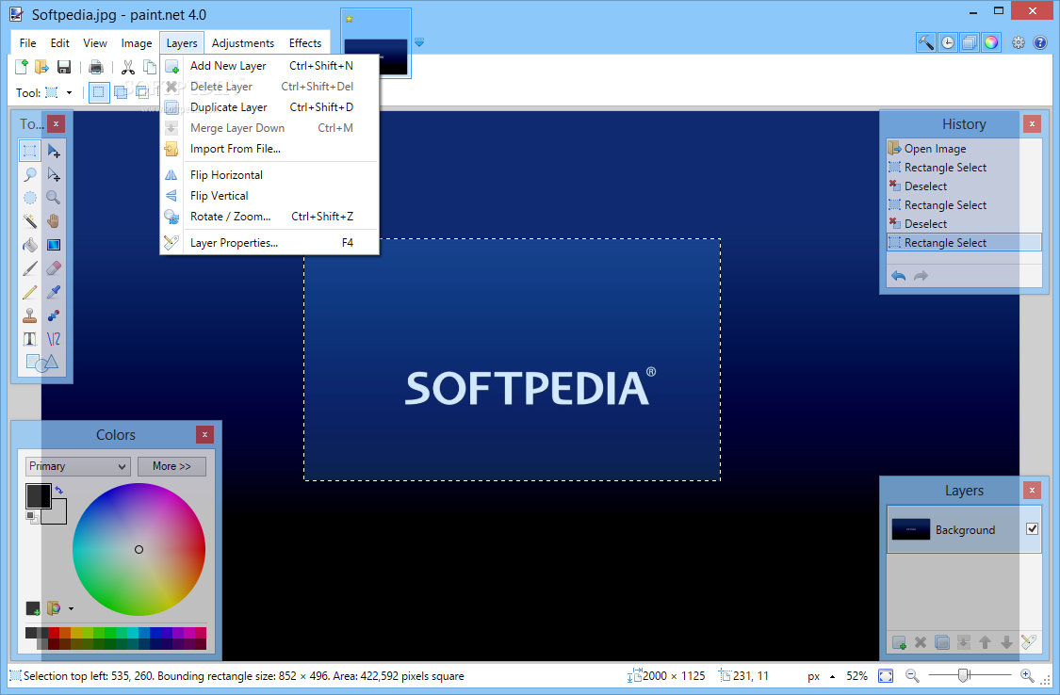This screenshot has height=695, width=1060.
Task: Choose Layer Properties... menu entry
Action: click(x=269, y=242)
